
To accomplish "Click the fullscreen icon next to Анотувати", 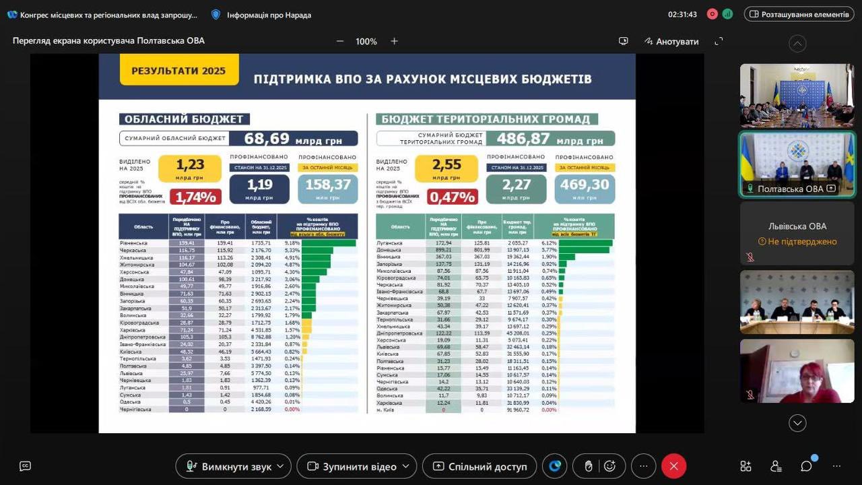I will point(719,41).
